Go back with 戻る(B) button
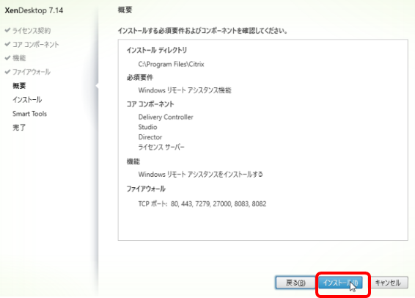The height and width of the screenshot is (298, 415). point(295,283)
